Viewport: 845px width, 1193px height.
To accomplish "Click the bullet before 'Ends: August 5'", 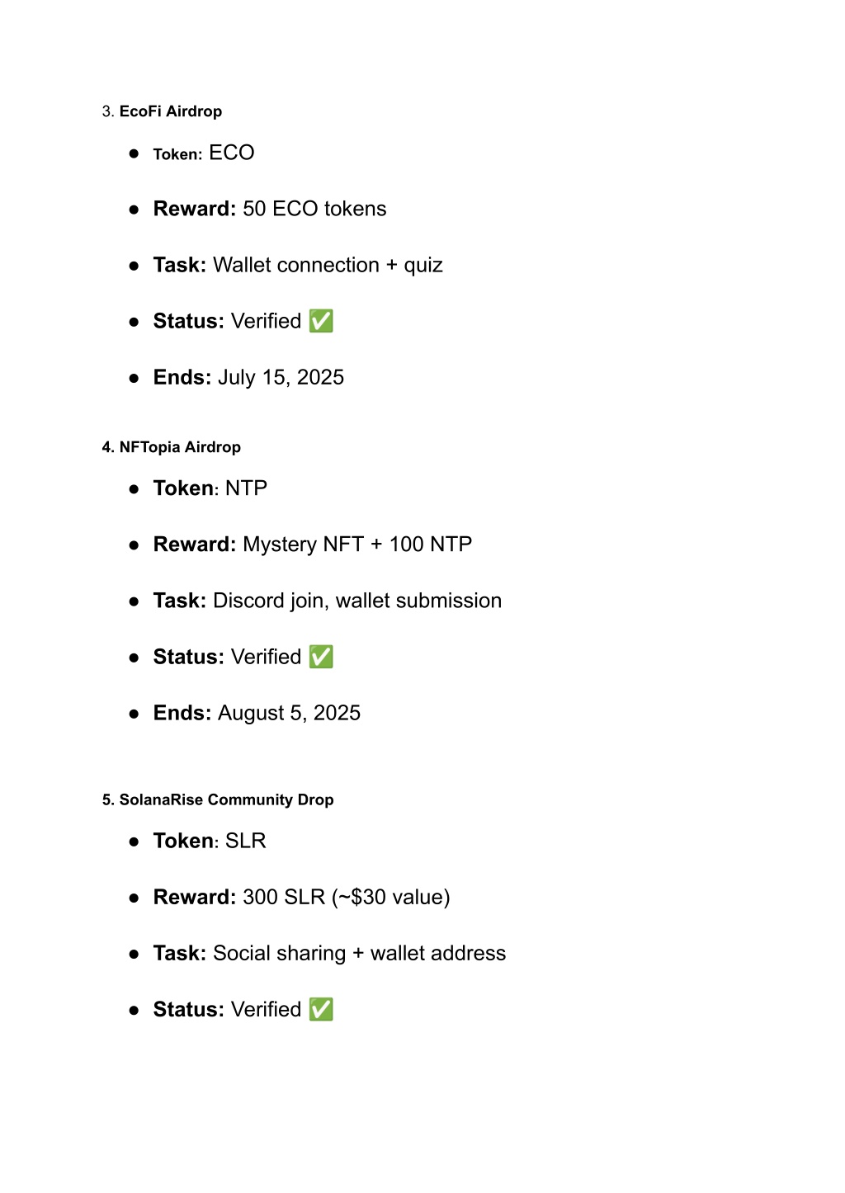I will pyautogui.click(x=134, y=714).
